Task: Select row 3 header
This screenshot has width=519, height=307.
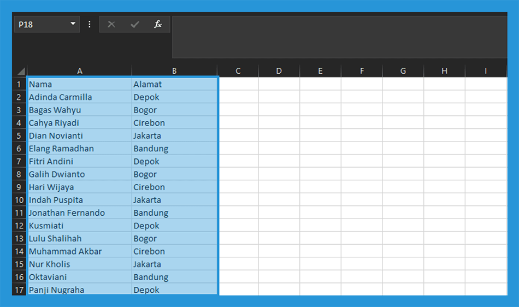Action: [19, 110]
